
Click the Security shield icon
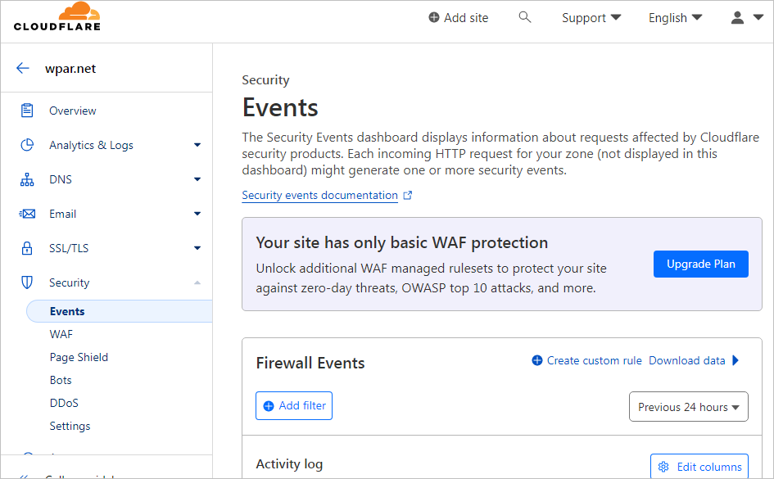pos(28,282)
